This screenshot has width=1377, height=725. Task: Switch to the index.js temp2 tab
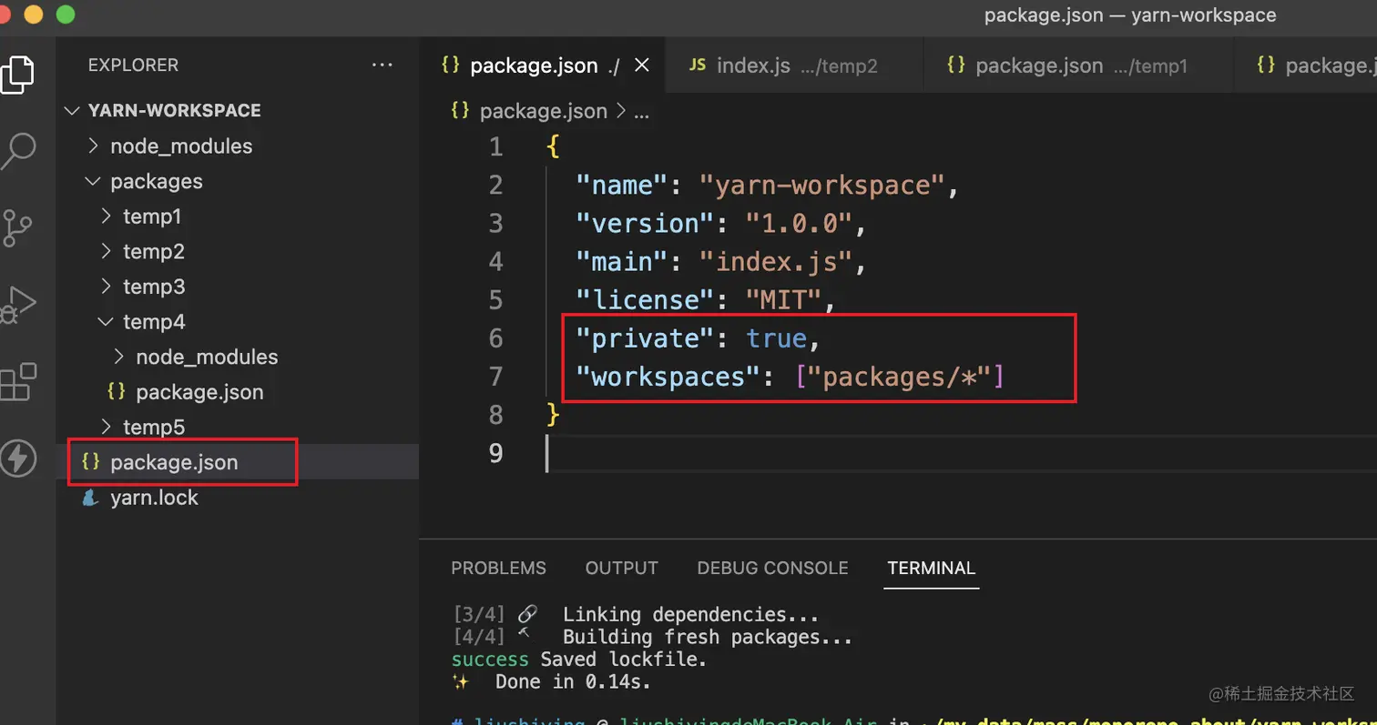793,65
